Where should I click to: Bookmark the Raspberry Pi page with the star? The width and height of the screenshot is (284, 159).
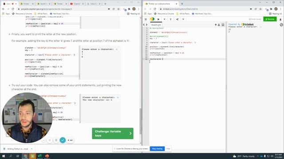pyautogui.click(x=118, y=9)
